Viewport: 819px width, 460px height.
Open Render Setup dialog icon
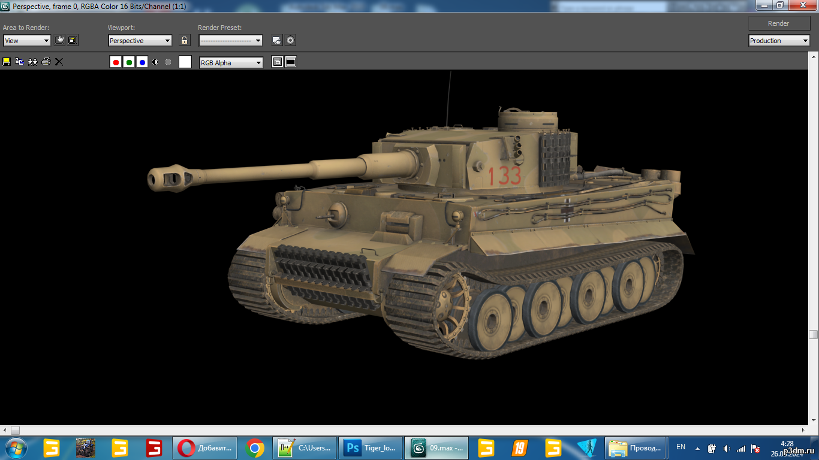pyautogui.click(x=277, y=40)
